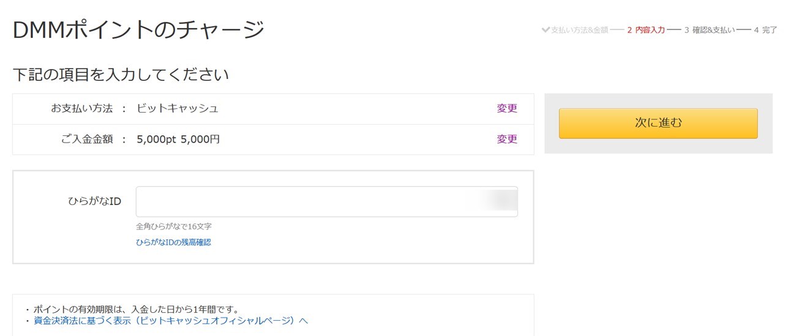Click the お支払い方法 label
The width and height of the screenshot is (796, 336).
(x=81, y=108)
